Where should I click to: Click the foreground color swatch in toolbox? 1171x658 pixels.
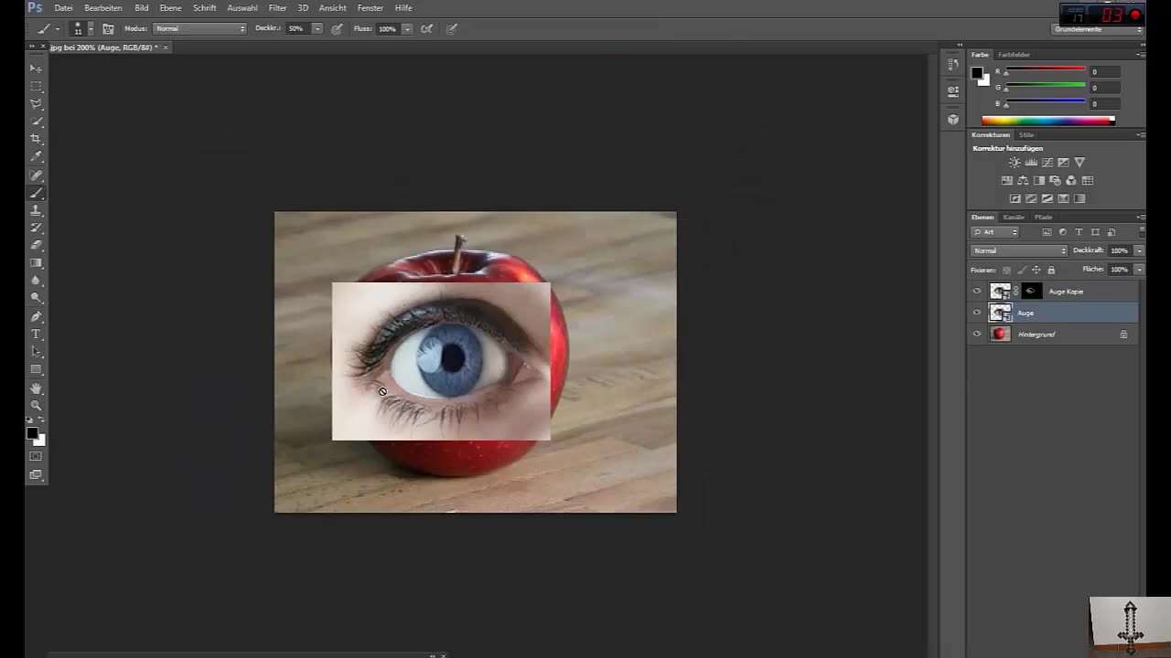32,433
